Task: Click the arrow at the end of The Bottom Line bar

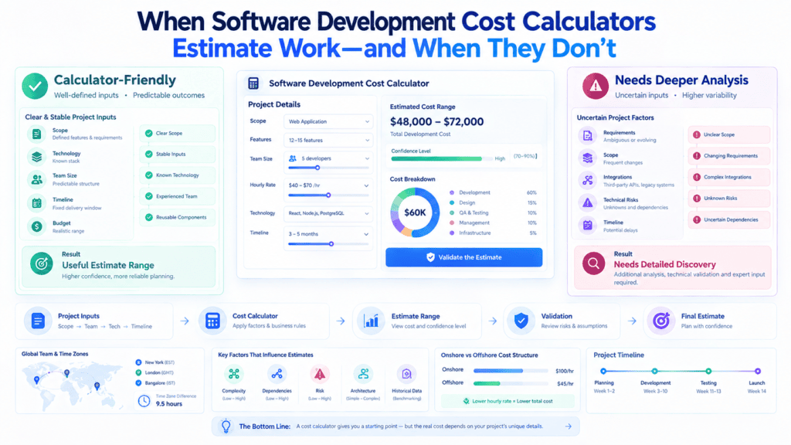Action: (x=569, y=426)
